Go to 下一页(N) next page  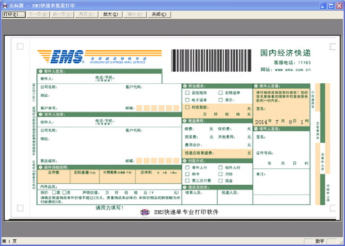(38, 14)
